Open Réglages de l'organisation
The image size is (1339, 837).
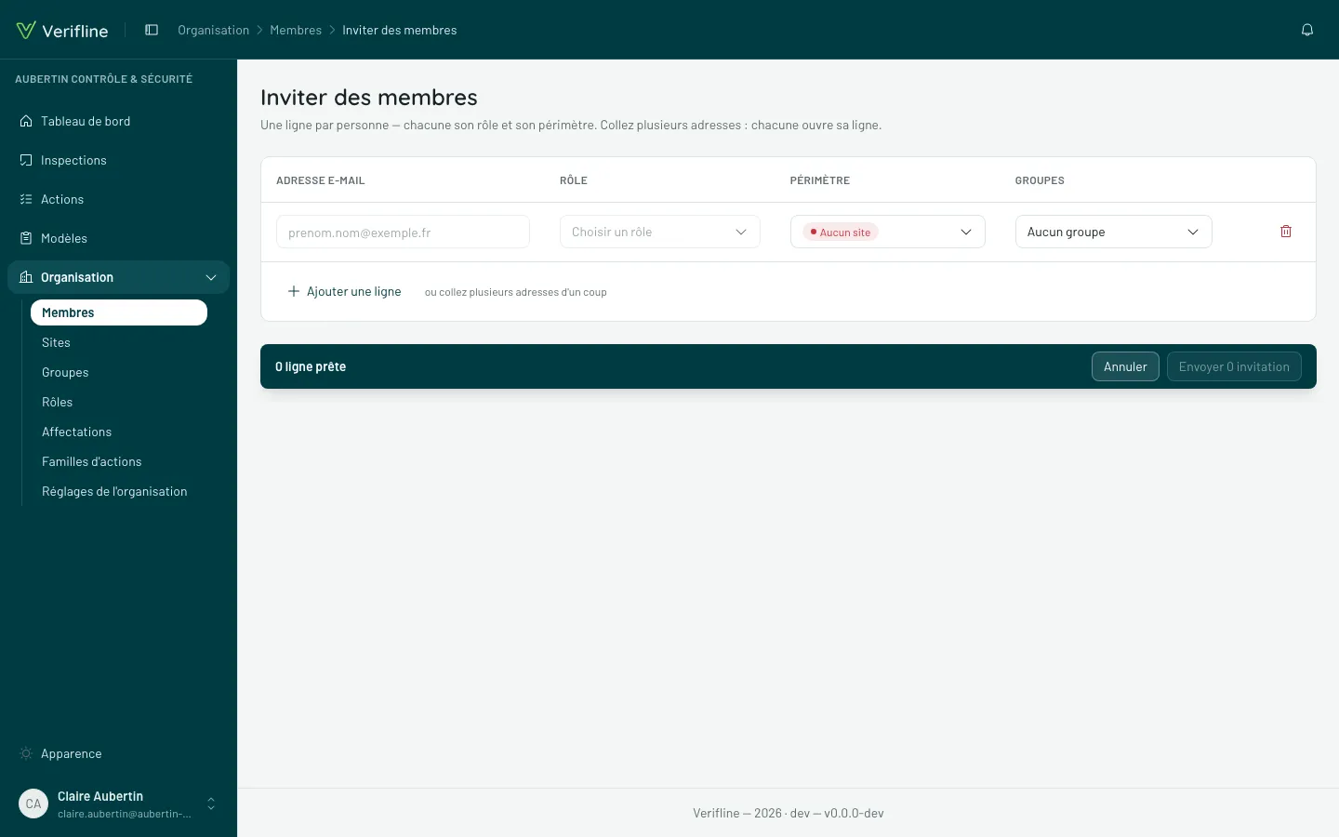coord(119,491)
